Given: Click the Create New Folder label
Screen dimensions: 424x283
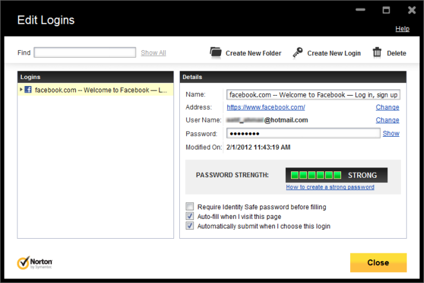Looking at the screenshot, I should [253, 53].
